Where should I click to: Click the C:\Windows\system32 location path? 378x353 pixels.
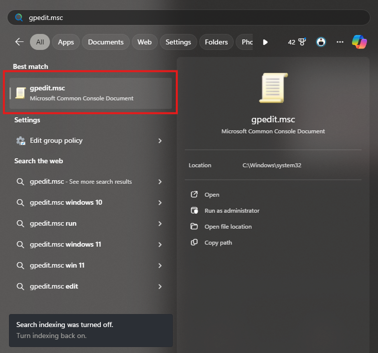pyautogui.click(x=272, y=165)
